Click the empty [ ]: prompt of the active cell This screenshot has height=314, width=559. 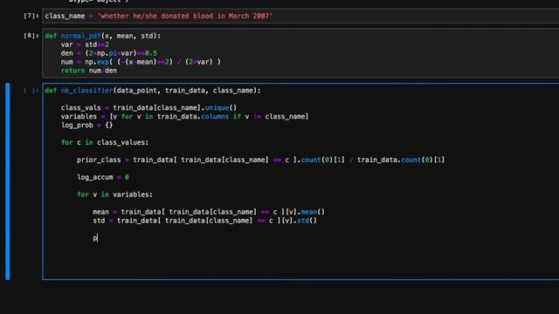[x=31, y=91]
